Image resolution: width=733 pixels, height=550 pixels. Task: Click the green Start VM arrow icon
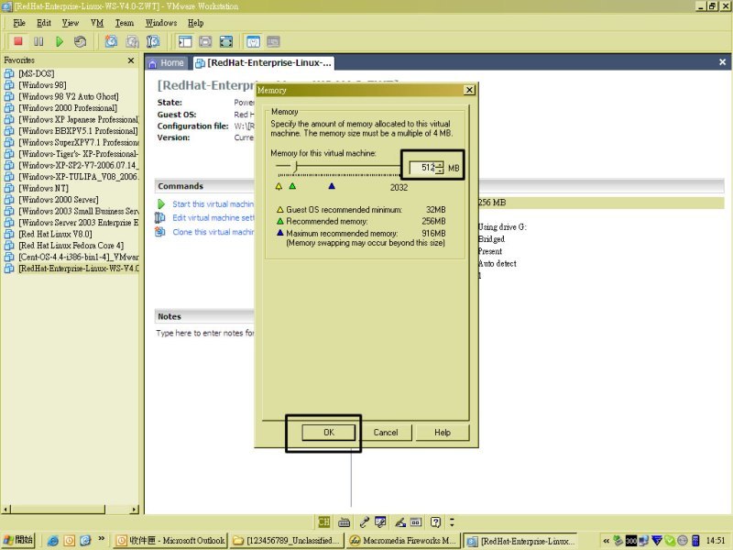pyautogui.click(x=161, y=203)
